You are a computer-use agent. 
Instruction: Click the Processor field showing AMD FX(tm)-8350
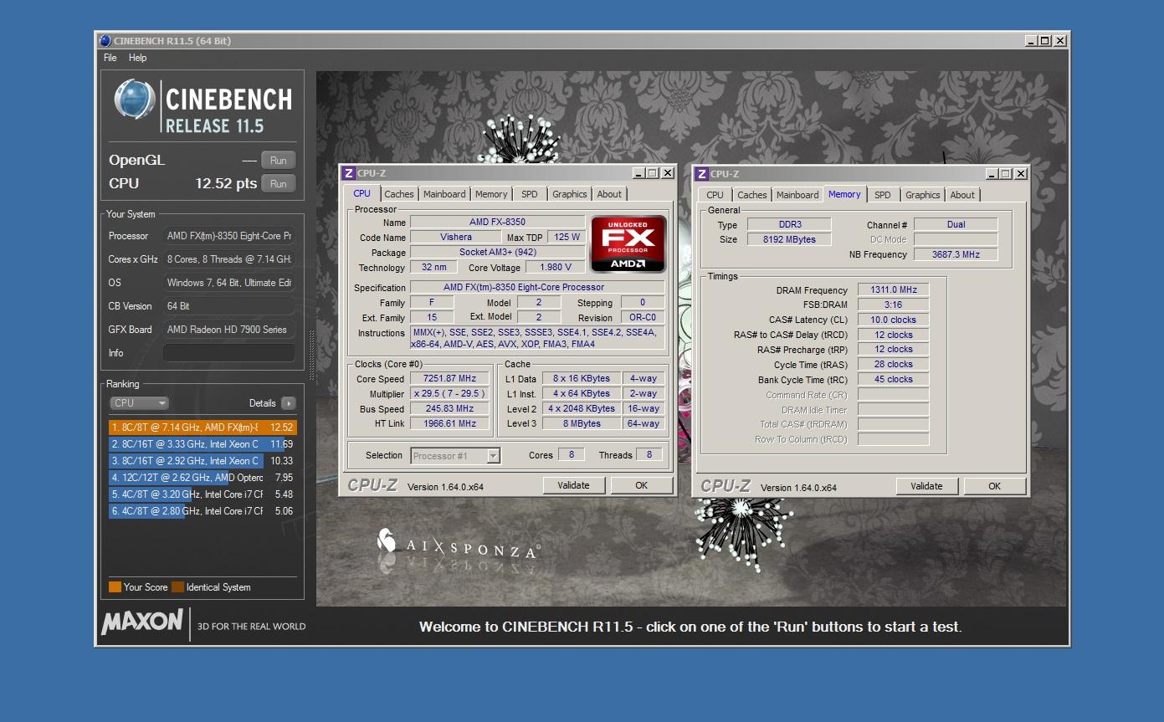coord(229,236)
